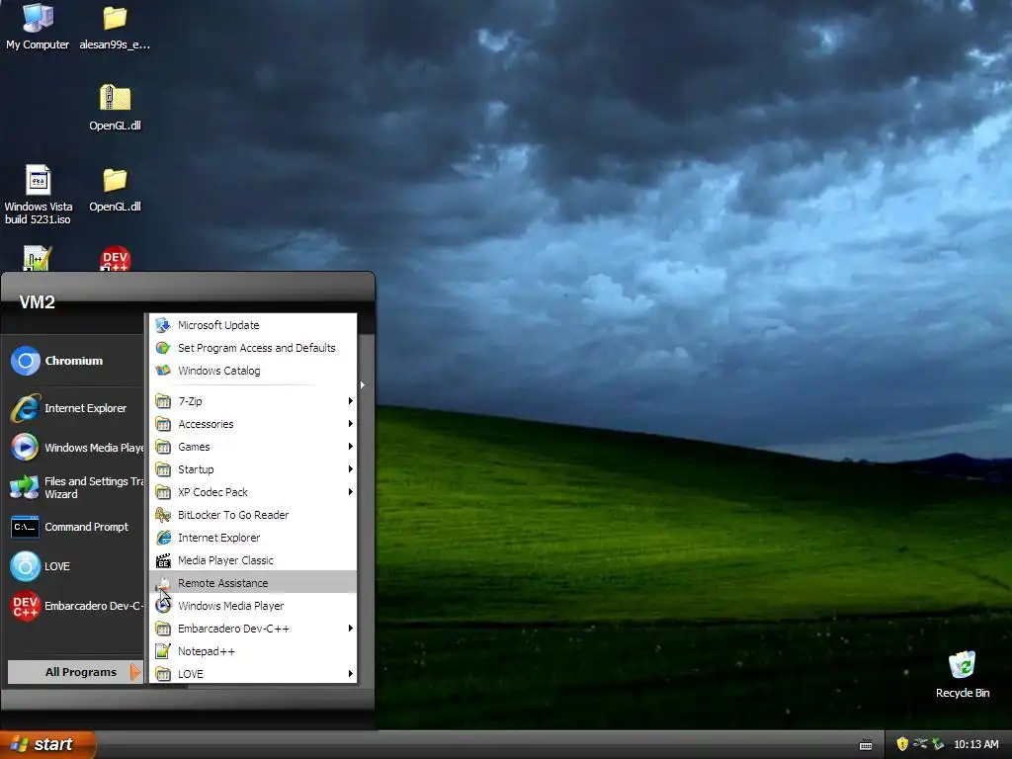This screenshot has height=759, width=1012.
Task: Select the OpenGL.dll folder icon
Action: pyautogui.click(x=115, y=189)
